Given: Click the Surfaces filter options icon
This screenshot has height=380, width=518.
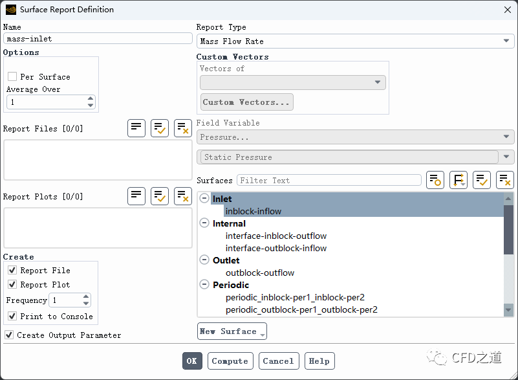Looking at the screenshot, I should coord(435,180).
